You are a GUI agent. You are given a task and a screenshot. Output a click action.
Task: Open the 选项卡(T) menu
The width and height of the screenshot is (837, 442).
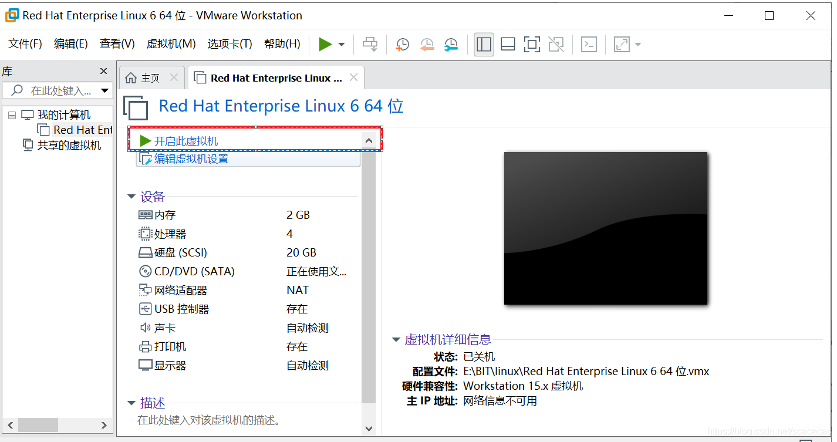(230, 44)
